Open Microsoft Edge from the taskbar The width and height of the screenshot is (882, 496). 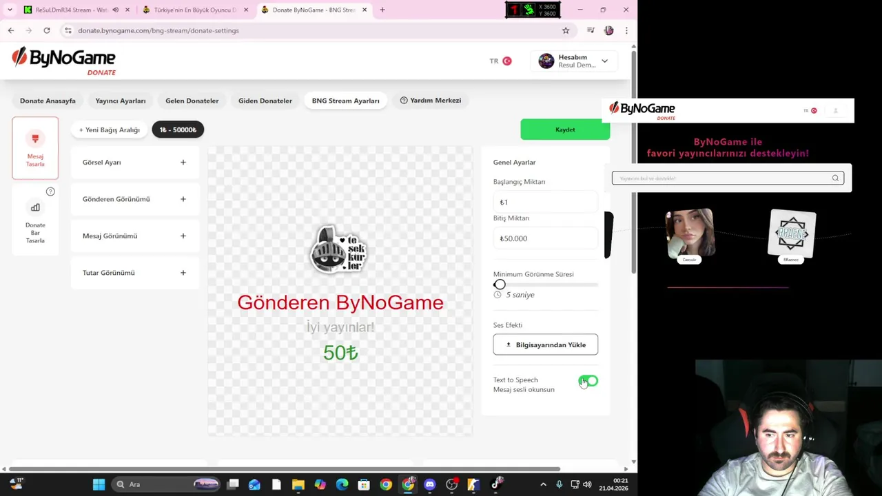[x=342, y=484]
